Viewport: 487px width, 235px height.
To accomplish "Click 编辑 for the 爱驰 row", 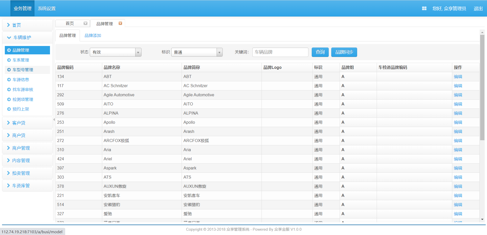I will (x=458, y=214).
